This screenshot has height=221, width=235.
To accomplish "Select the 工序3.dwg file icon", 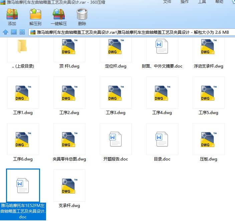I will (115, 93).
